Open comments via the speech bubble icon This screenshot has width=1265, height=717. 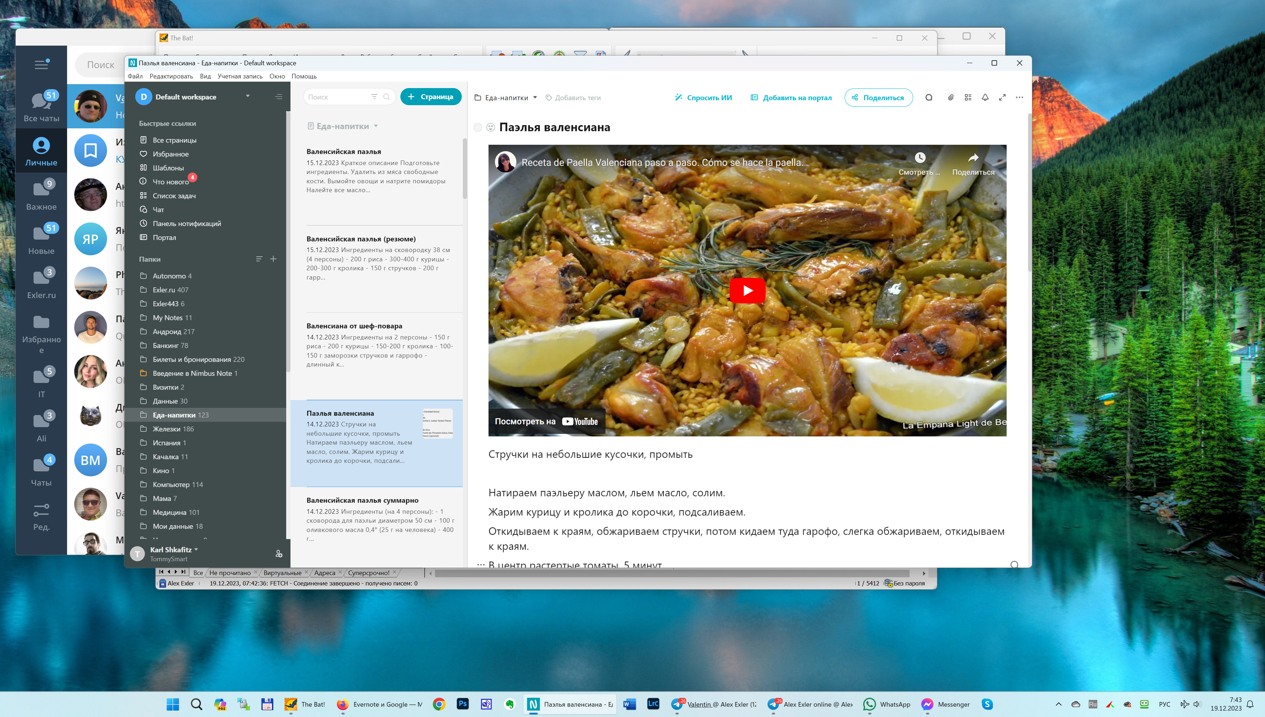[928, 97]
